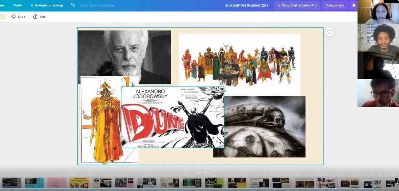Open the background color swatch in toolbar
399x191 pixels.
pos(2,17)
